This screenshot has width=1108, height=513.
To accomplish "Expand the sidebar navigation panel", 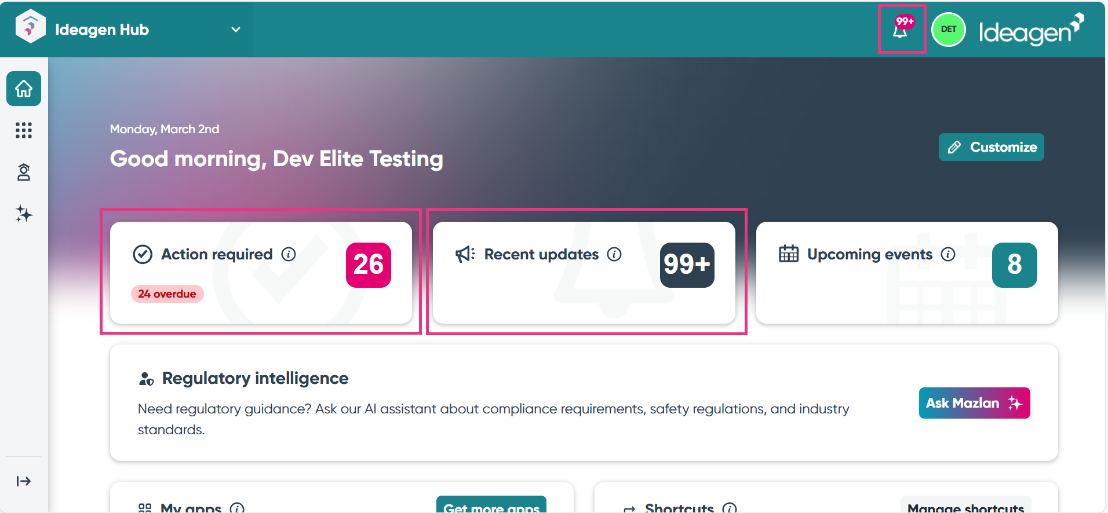I will (x=24, y=481).
